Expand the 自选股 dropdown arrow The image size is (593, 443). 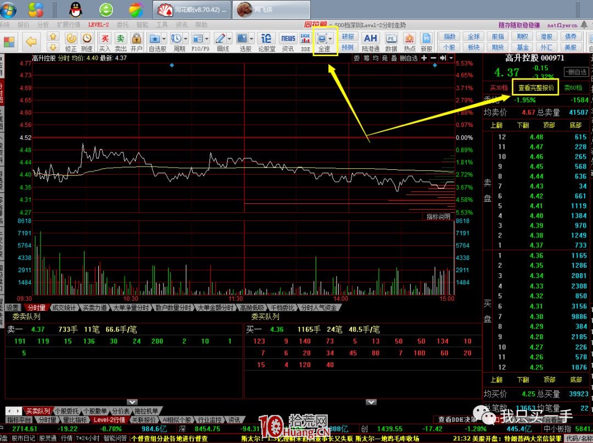coord(164,38)
